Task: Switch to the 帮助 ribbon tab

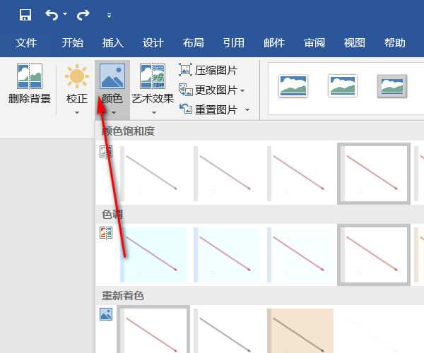Action: tap(395, 42)
